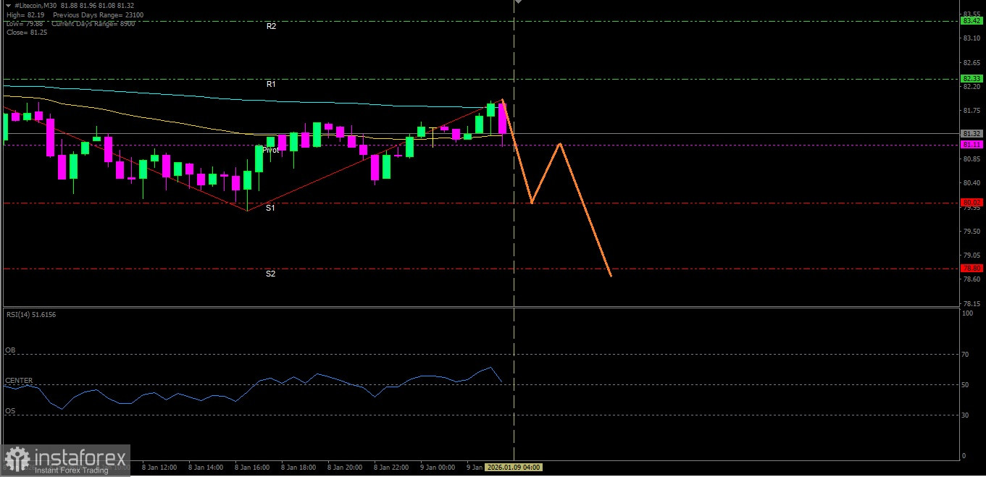Viewport: 986px width, 477px height.
Task: Click the #Litecoin,M30 symbol title
Action: (x=36, y=5)
